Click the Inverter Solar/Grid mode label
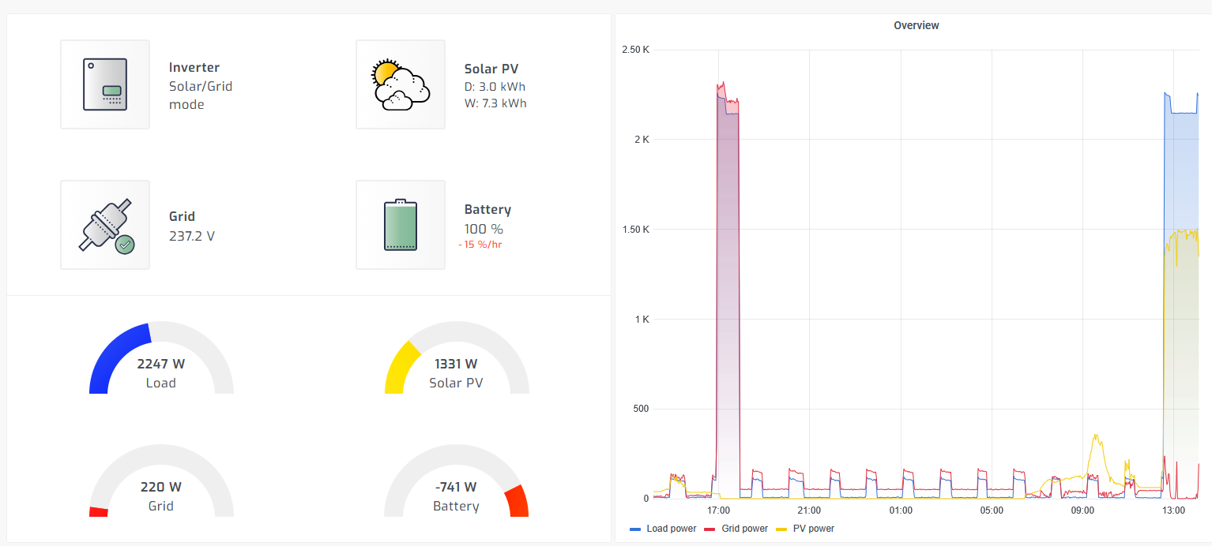This screenshot has height=546, width=1212. [201, 95]
